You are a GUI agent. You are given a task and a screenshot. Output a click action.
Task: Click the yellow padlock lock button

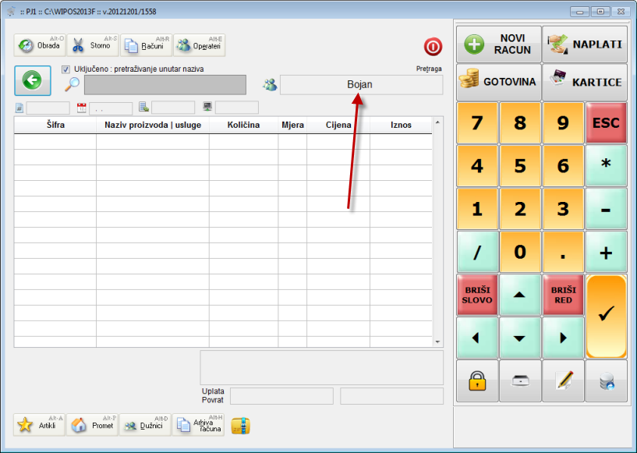tap(476, 380)
